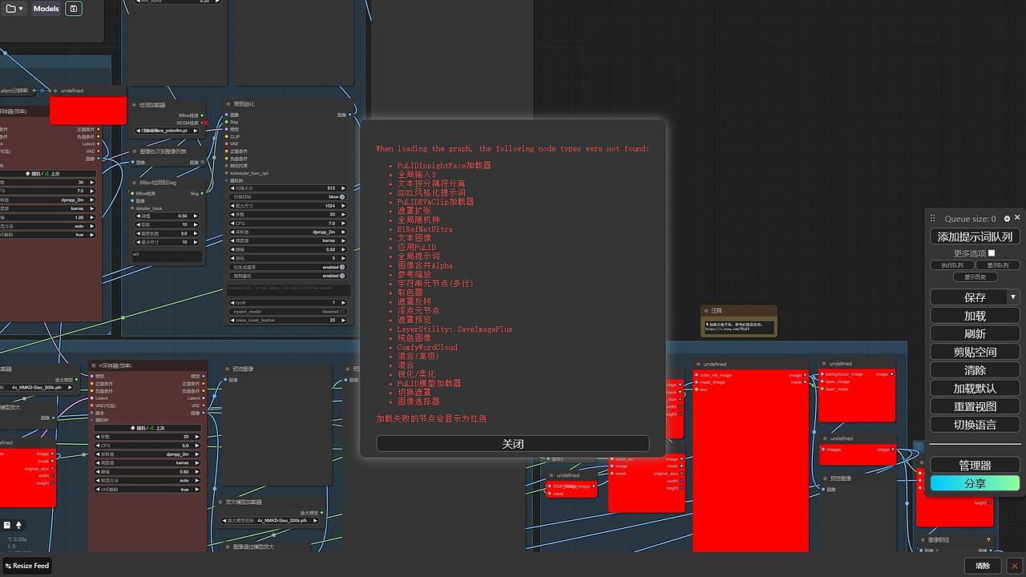
Task: Toggle 随机 / 上次 seed in CFG 5.0 sampler node
Action: coord(148,428)
